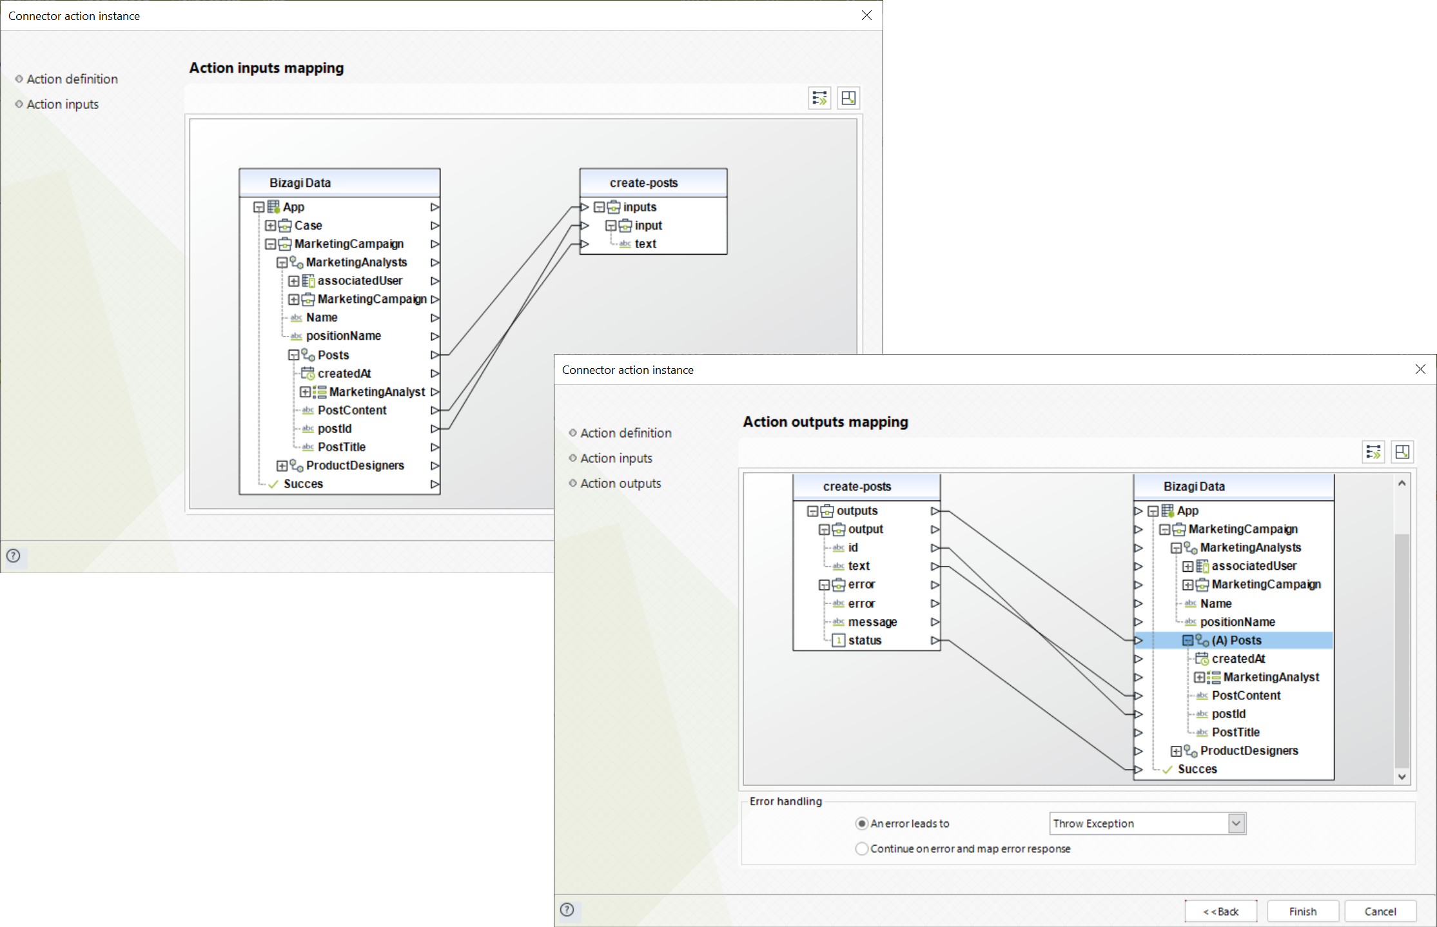Click App entity icon in inputs Bizagi Data

pos(273,207)
